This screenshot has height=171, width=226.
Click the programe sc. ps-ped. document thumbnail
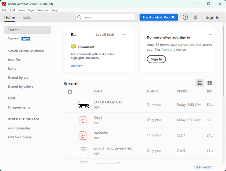83,151
